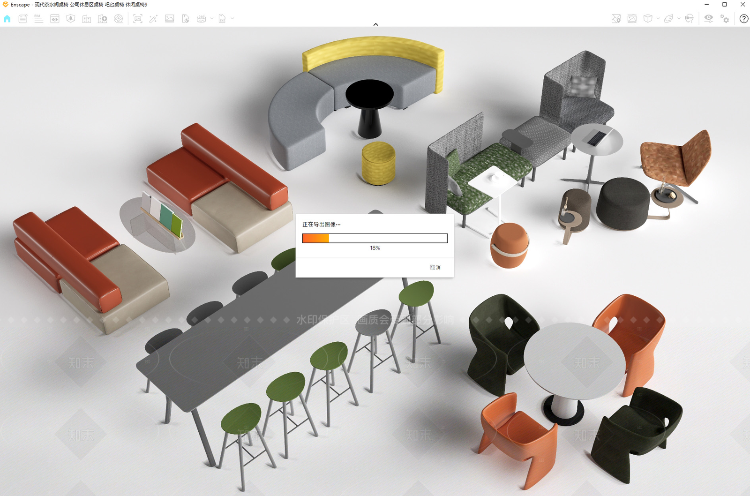This screenshot has height=496, width=750.
Task: Open the Help question mark icon
Action: [x=744, y=19]
